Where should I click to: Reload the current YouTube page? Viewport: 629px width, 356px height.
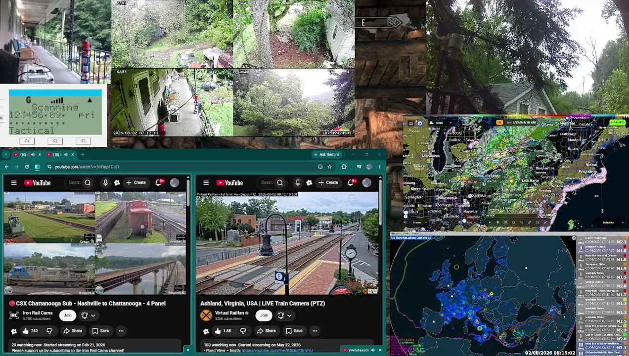click(x=27, y=167)
